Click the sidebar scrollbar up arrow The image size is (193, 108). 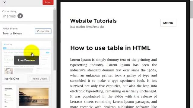[x=55, y=8]
